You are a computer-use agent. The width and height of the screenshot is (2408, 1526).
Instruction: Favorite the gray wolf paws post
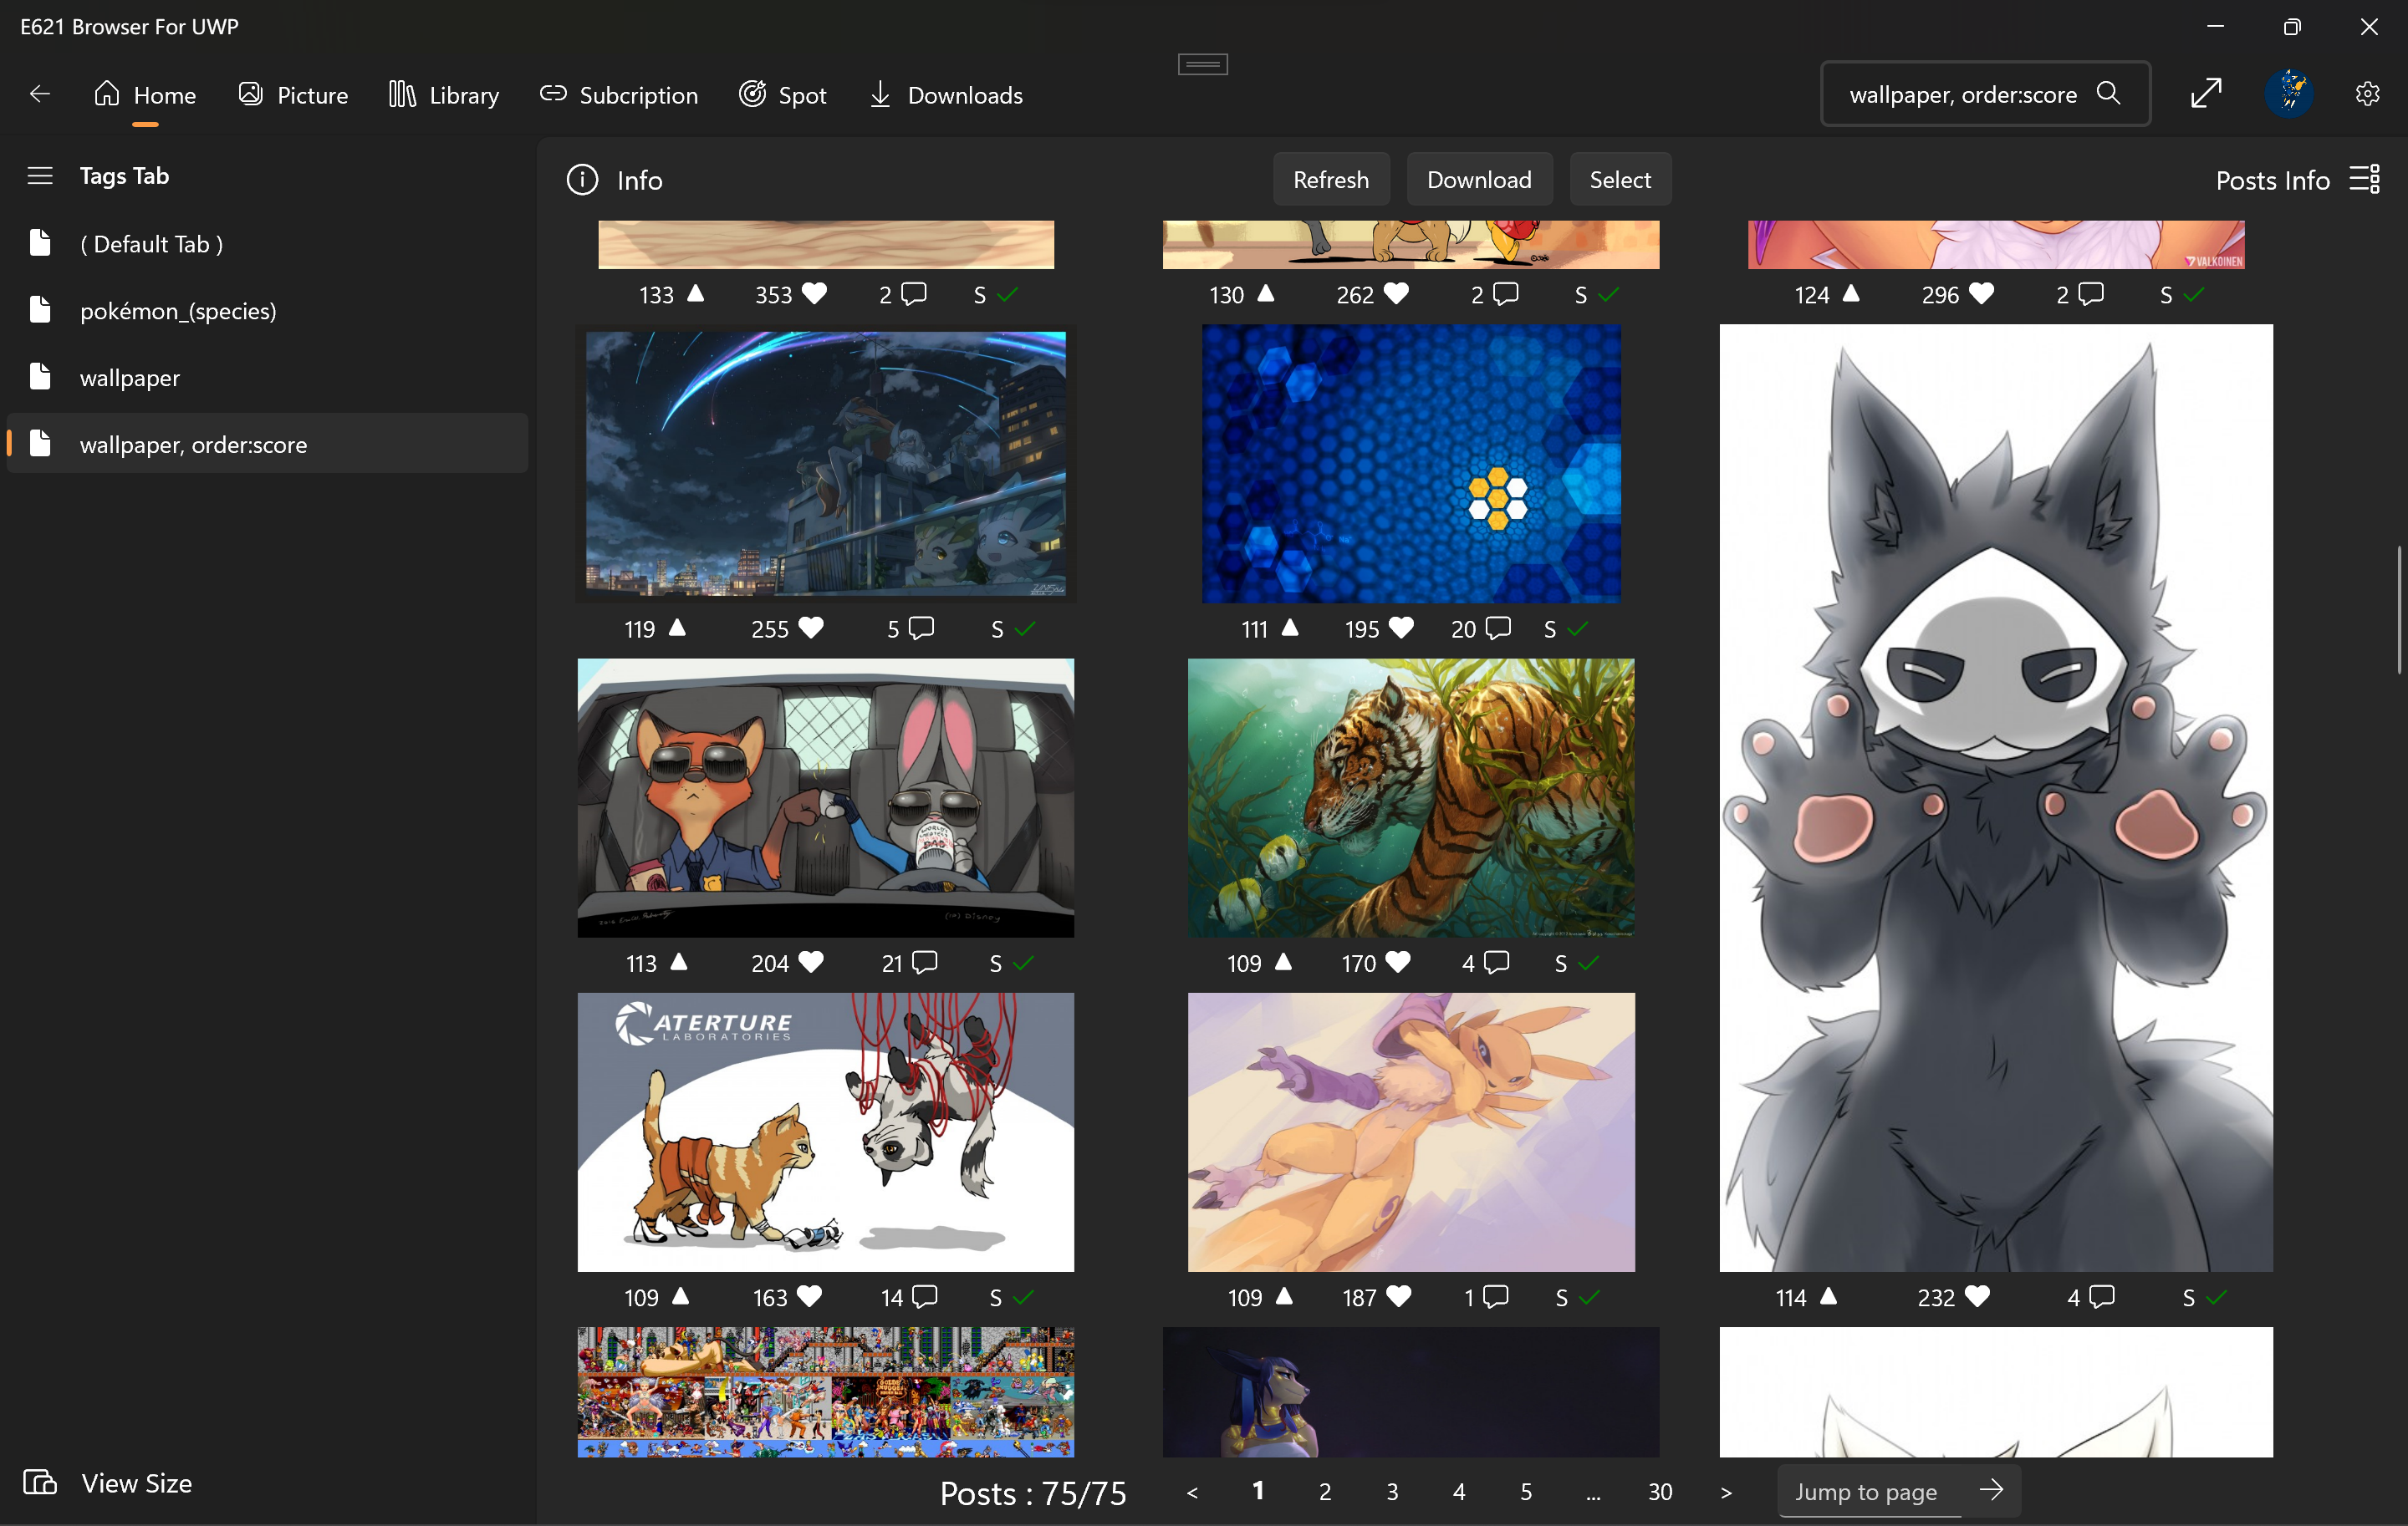tap(1977, 1296)
